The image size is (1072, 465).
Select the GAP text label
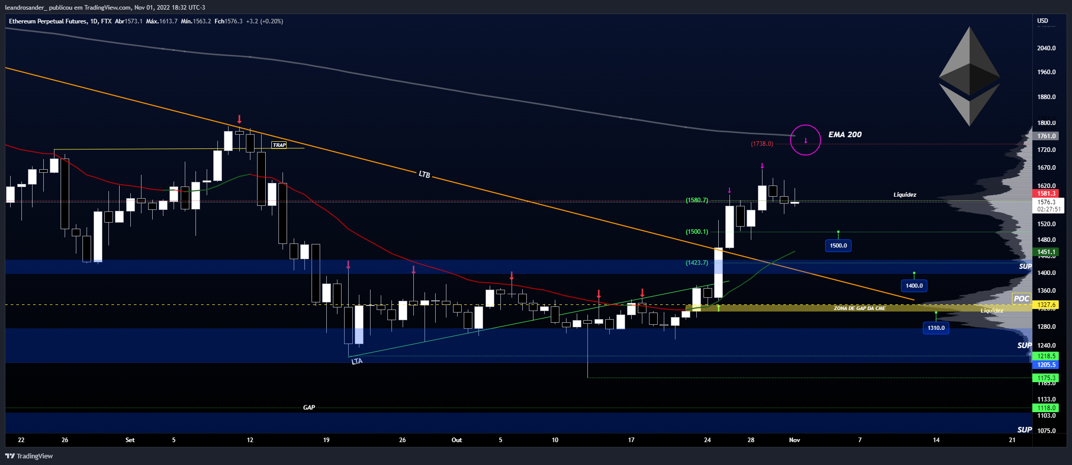click(309, 408)
